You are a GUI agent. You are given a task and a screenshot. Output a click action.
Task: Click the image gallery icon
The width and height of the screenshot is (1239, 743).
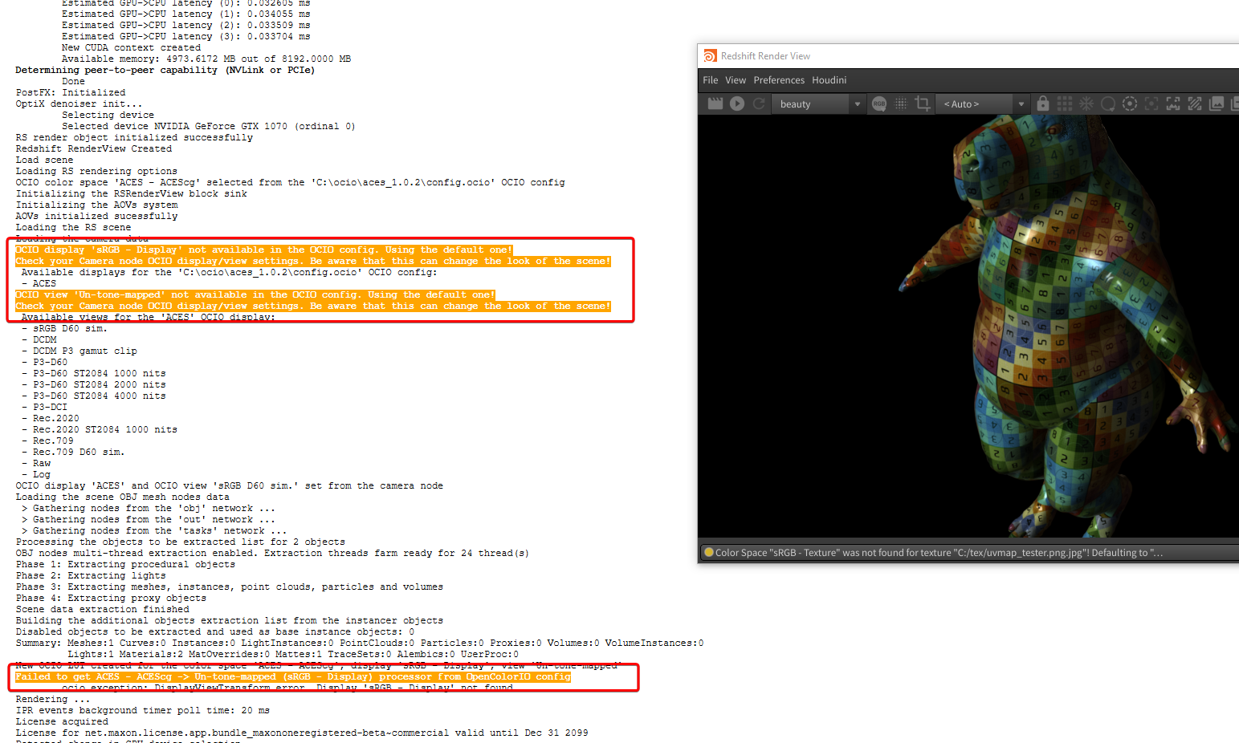point(1217,104)
